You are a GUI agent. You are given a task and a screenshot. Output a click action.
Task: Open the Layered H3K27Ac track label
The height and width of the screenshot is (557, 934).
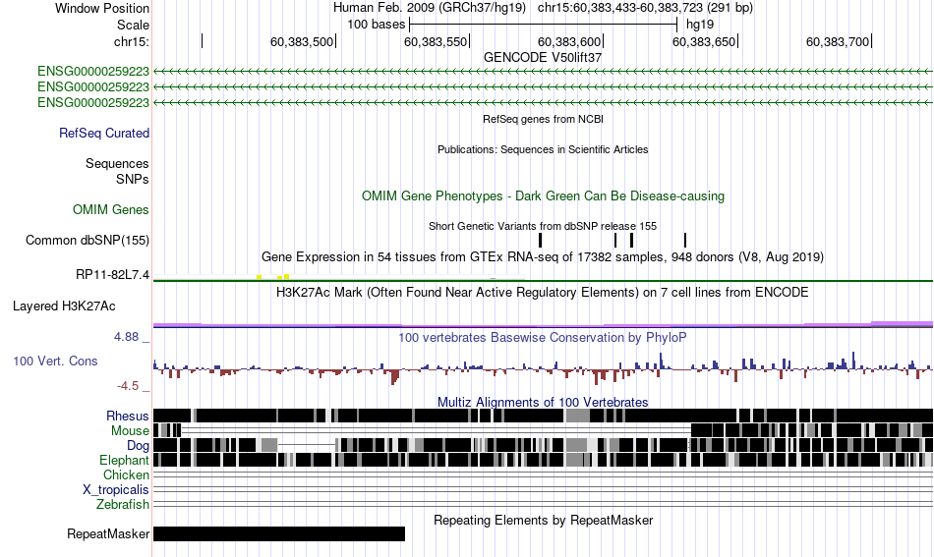64,306
